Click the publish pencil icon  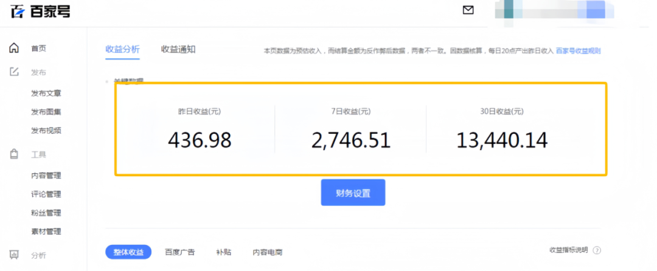(x=14, y=72)
